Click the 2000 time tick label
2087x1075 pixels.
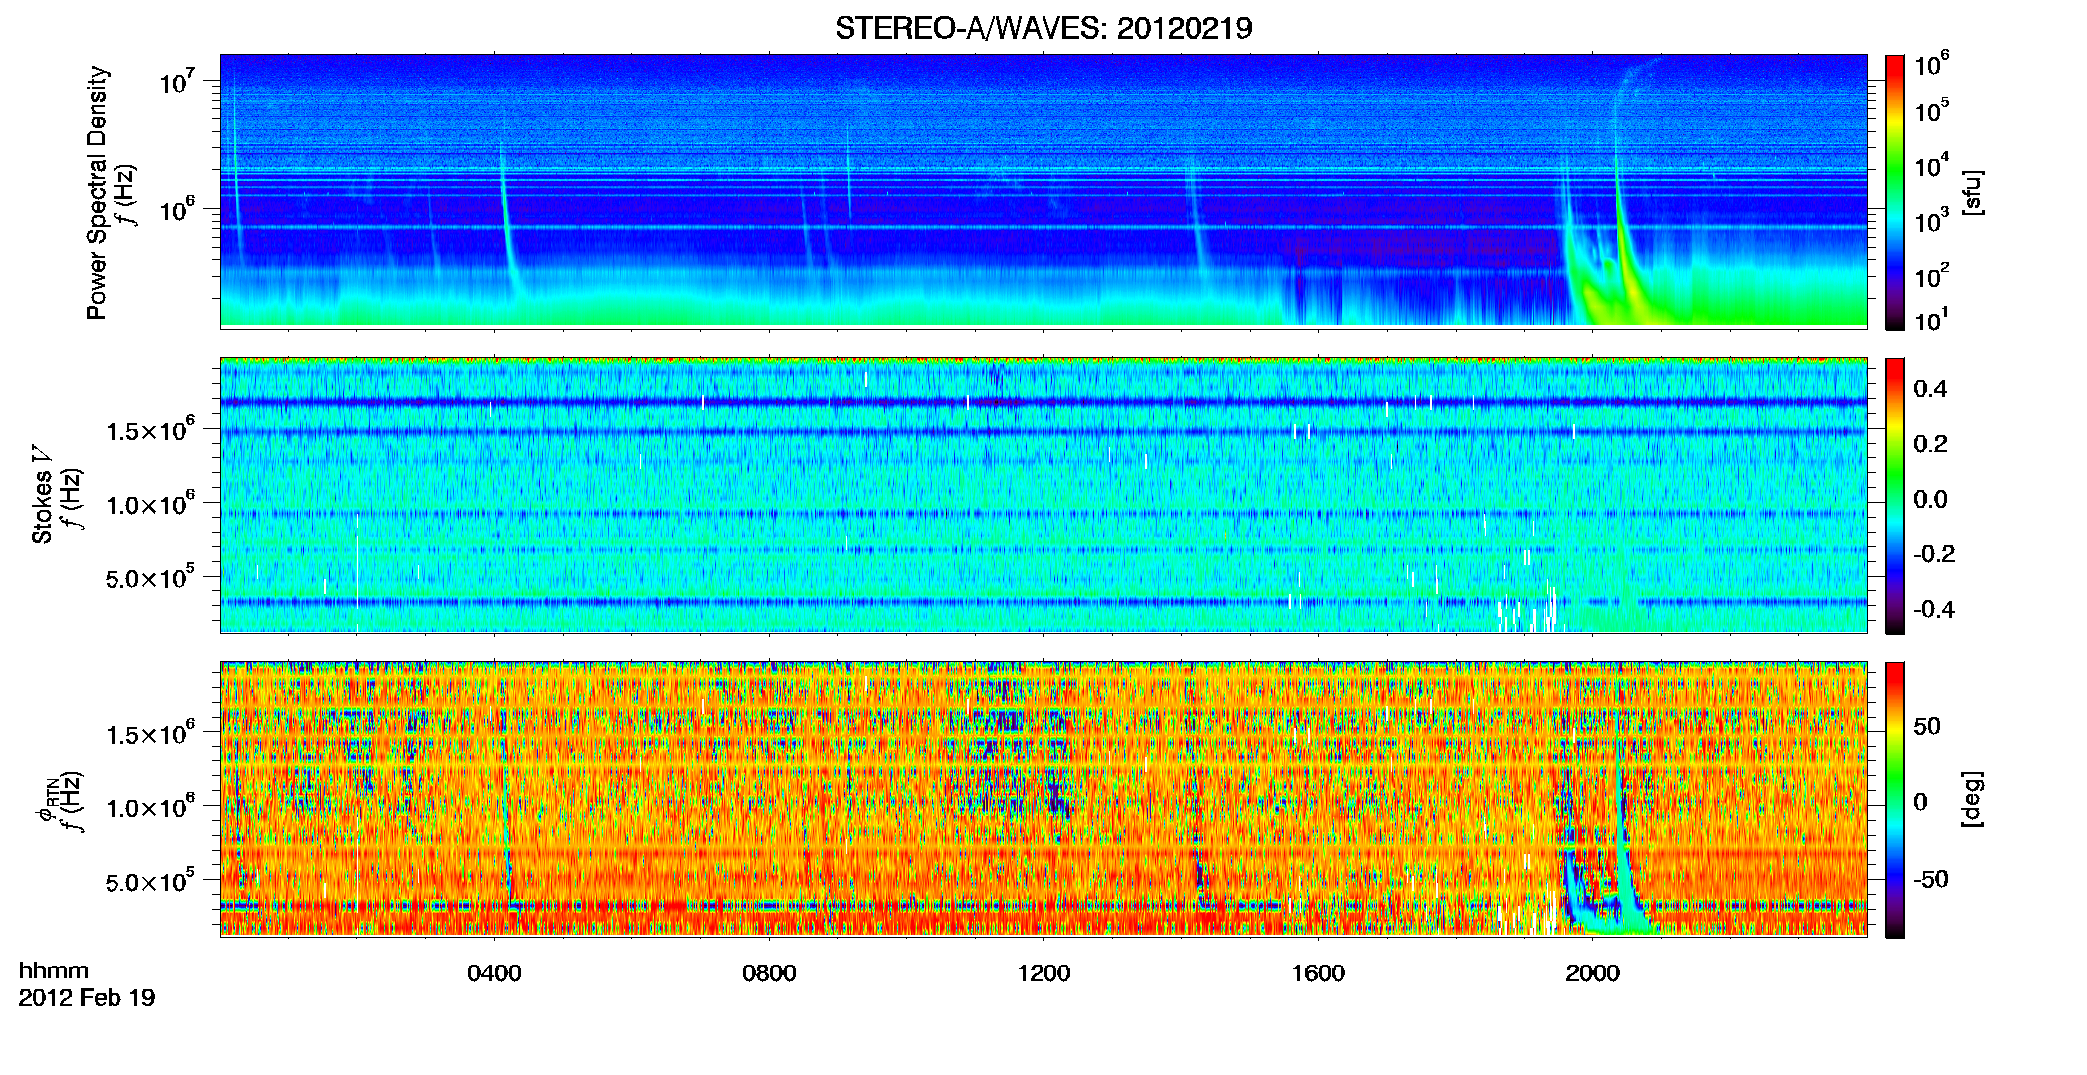coord(1592,972)
